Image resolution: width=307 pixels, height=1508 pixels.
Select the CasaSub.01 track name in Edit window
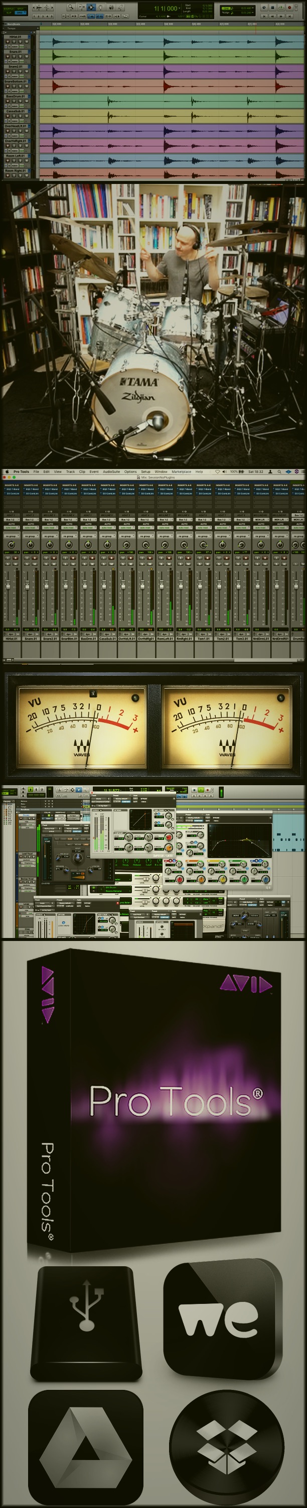tap(16, 111)
